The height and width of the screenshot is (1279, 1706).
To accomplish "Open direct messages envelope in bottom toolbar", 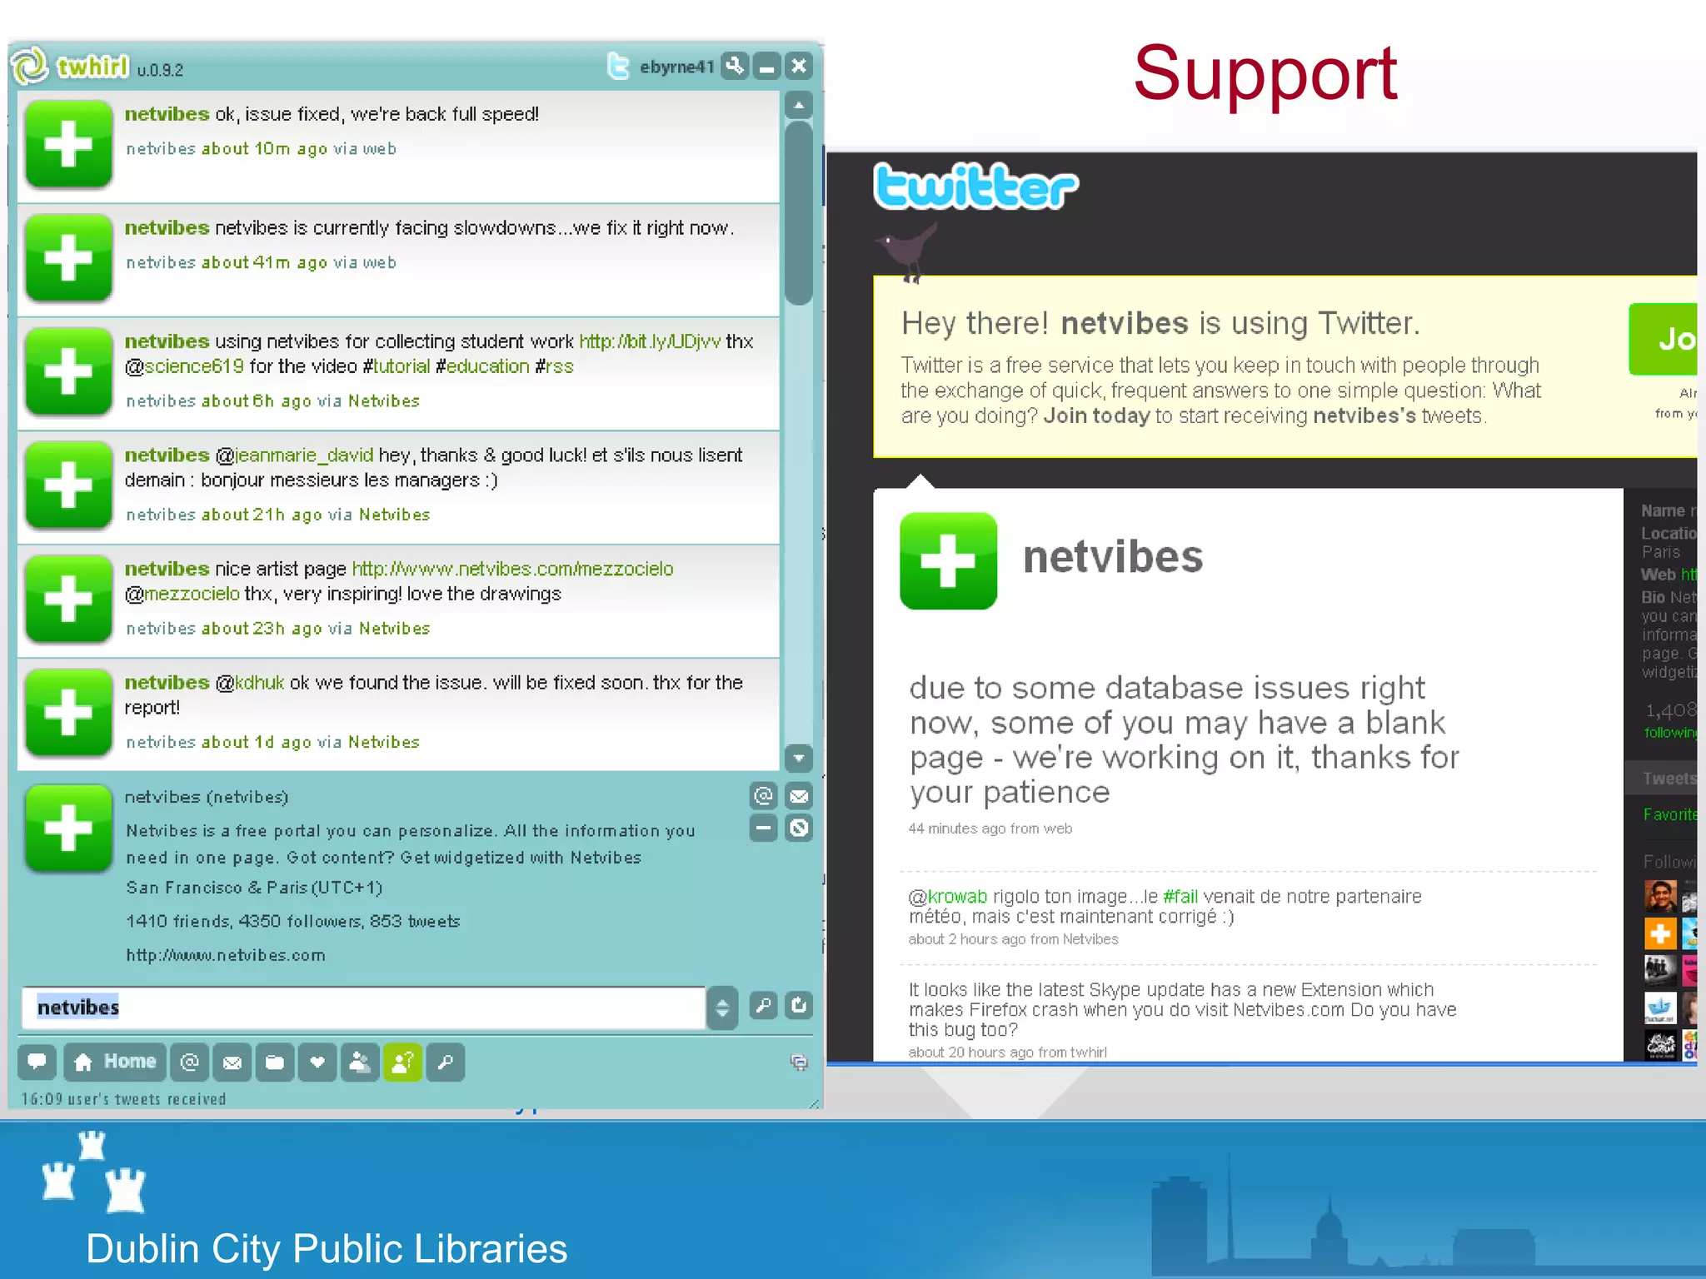I will click(x=232, y=1062).
